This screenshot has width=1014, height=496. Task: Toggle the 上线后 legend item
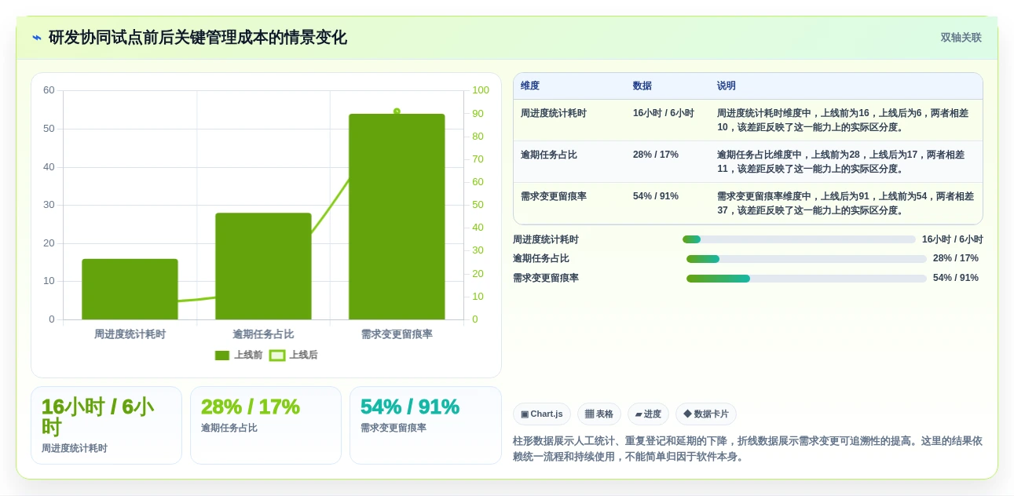tap(294, 356)
